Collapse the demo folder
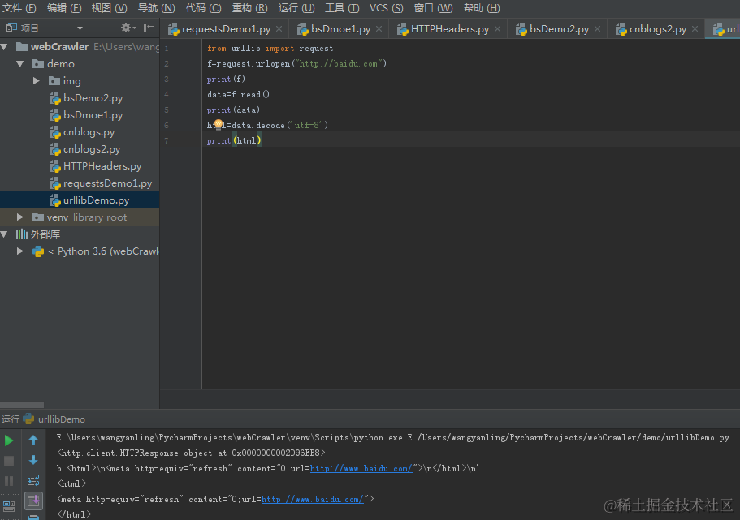Image resolution: width=740 pixels, height=520 pixels. pyautogui.click(x=19, y=63)
